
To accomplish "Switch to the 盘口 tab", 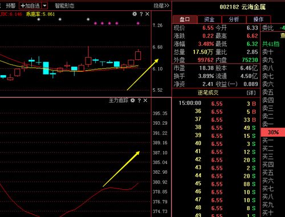I will [185, 19].
